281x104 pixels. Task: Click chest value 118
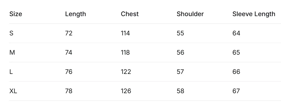click(x=125, y=53)
